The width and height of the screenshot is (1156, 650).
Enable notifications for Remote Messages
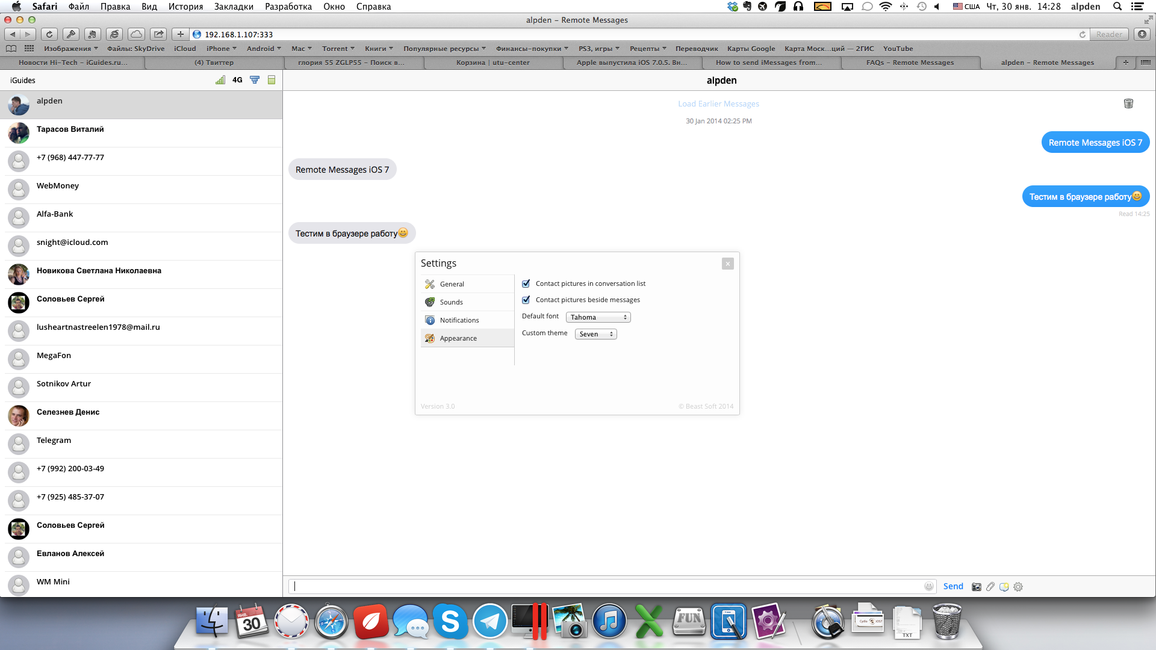460,320
